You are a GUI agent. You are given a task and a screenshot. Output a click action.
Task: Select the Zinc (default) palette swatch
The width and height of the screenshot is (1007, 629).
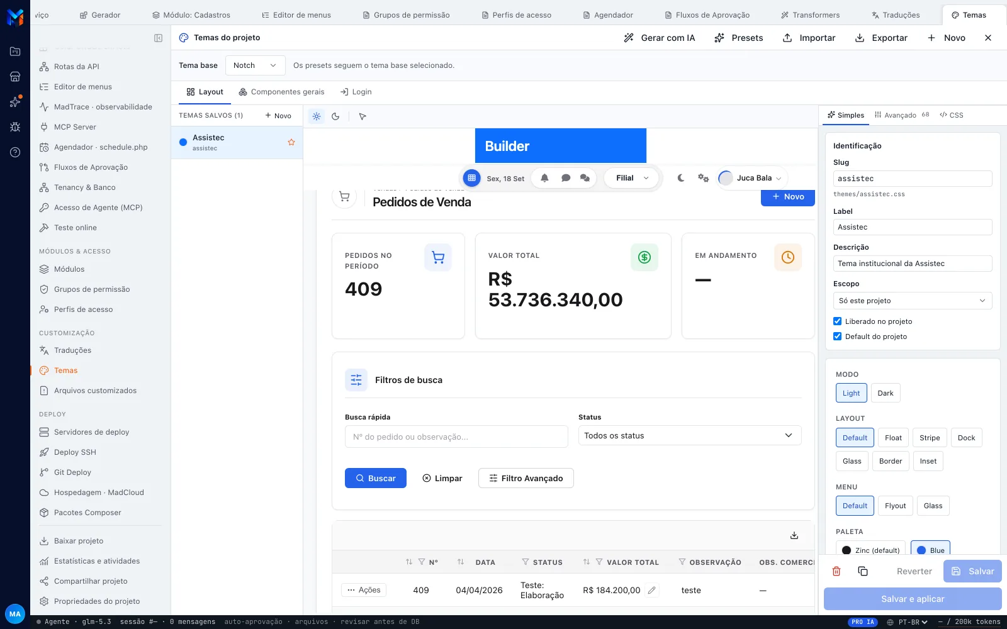(x=870, y=550)
